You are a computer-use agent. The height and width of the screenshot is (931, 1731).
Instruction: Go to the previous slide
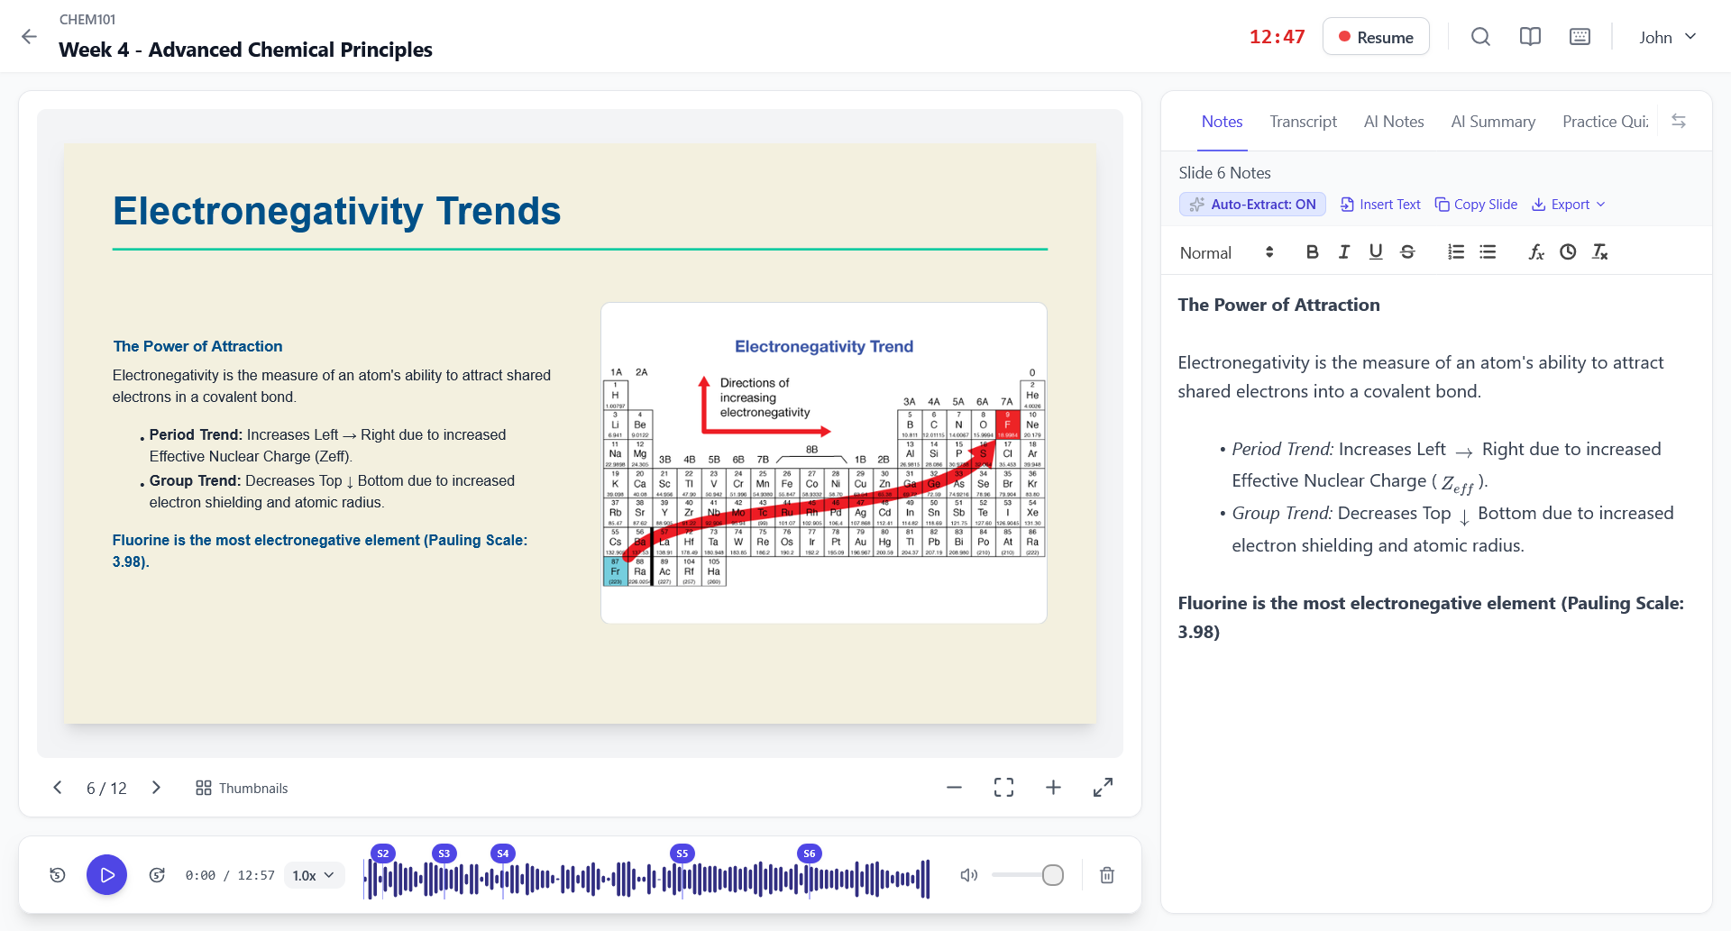tap(58, 788)
